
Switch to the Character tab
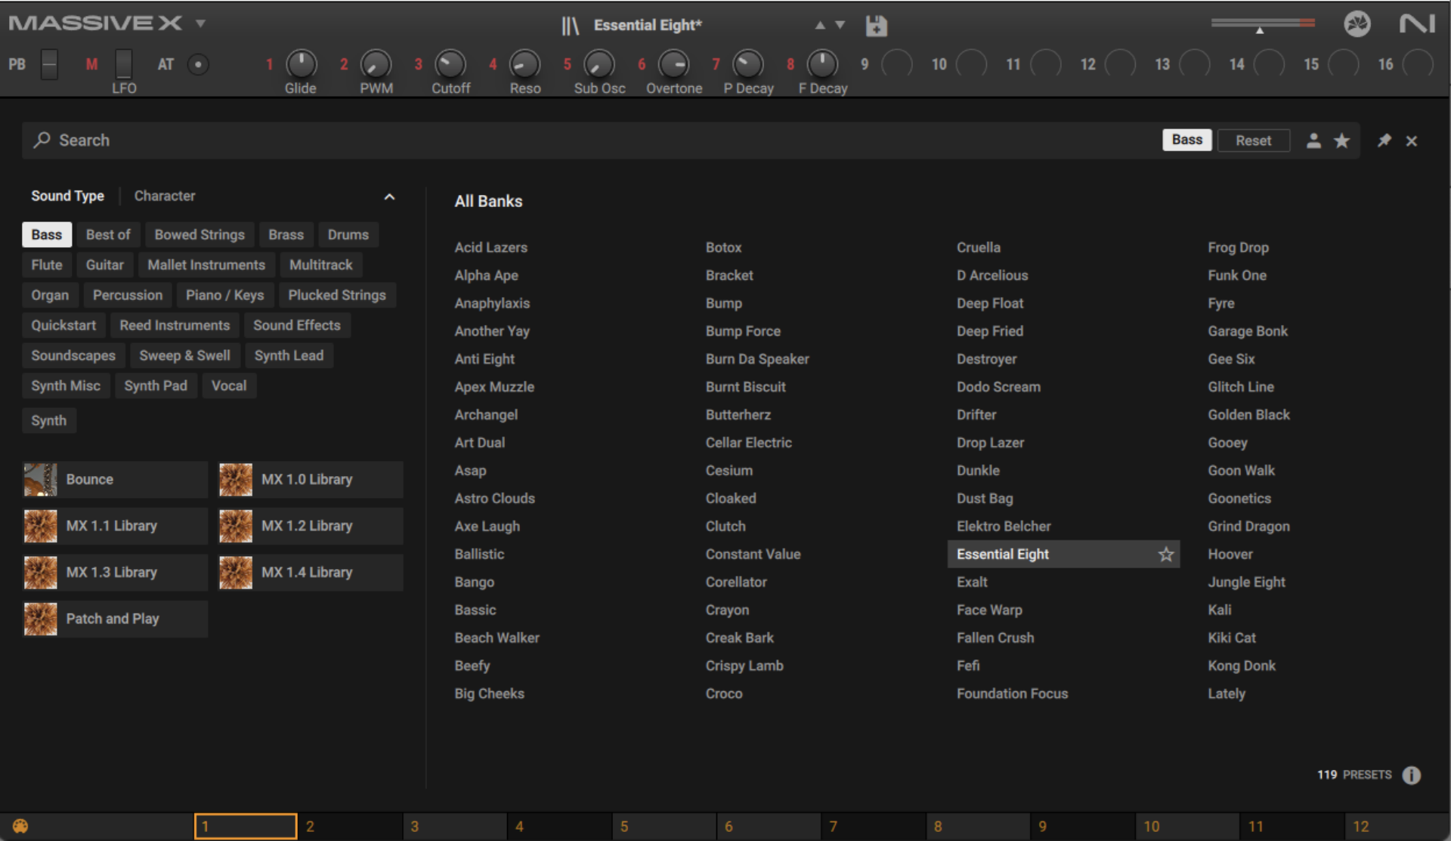click(165, 196)
